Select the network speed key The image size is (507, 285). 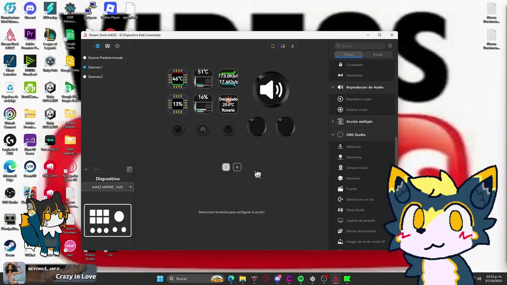(228, 78)
